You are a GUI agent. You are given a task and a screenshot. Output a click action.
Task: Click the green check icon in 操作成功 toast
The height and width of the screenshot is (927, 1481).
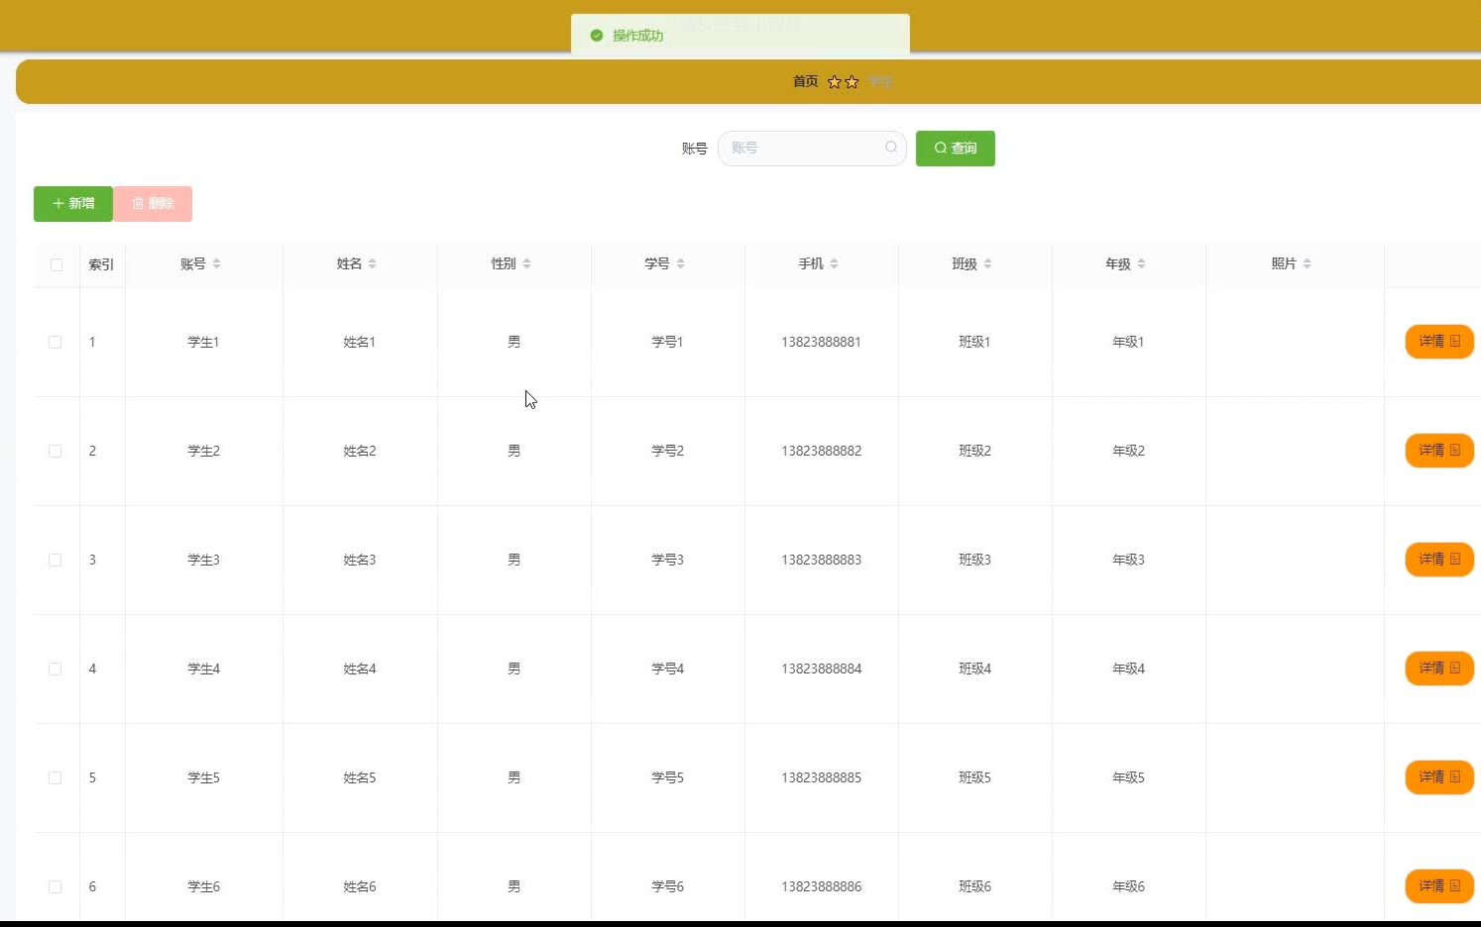597,36
